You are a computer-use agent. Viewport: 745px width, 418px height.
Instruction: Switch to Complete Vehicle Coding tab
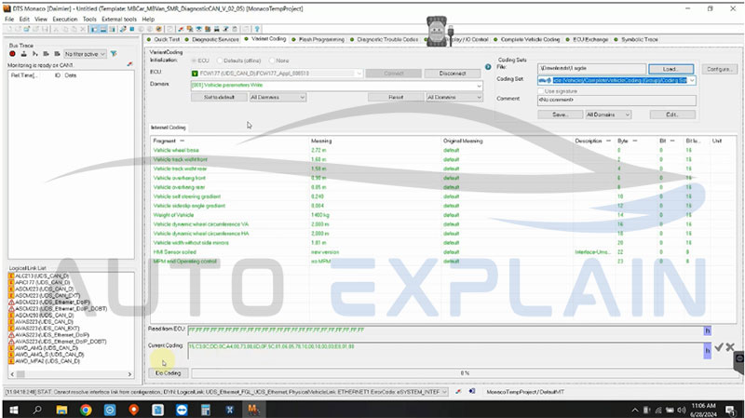[527, 39]
